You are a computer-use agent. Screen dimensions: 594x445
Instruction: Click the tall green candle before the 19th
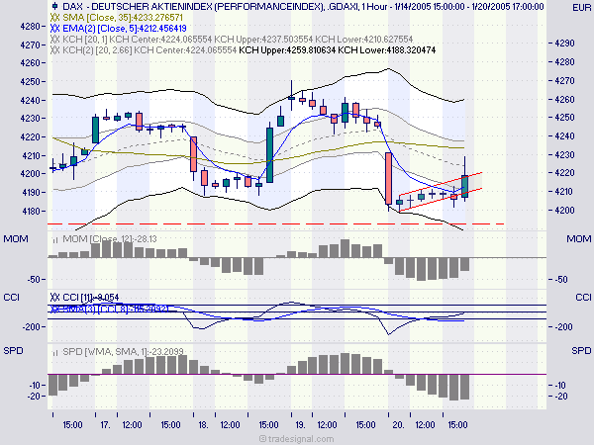269,155
